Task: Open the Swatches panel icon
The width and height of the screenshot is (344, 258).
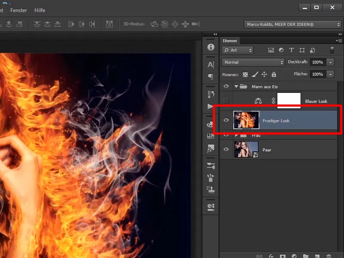Action: (211, 136)
